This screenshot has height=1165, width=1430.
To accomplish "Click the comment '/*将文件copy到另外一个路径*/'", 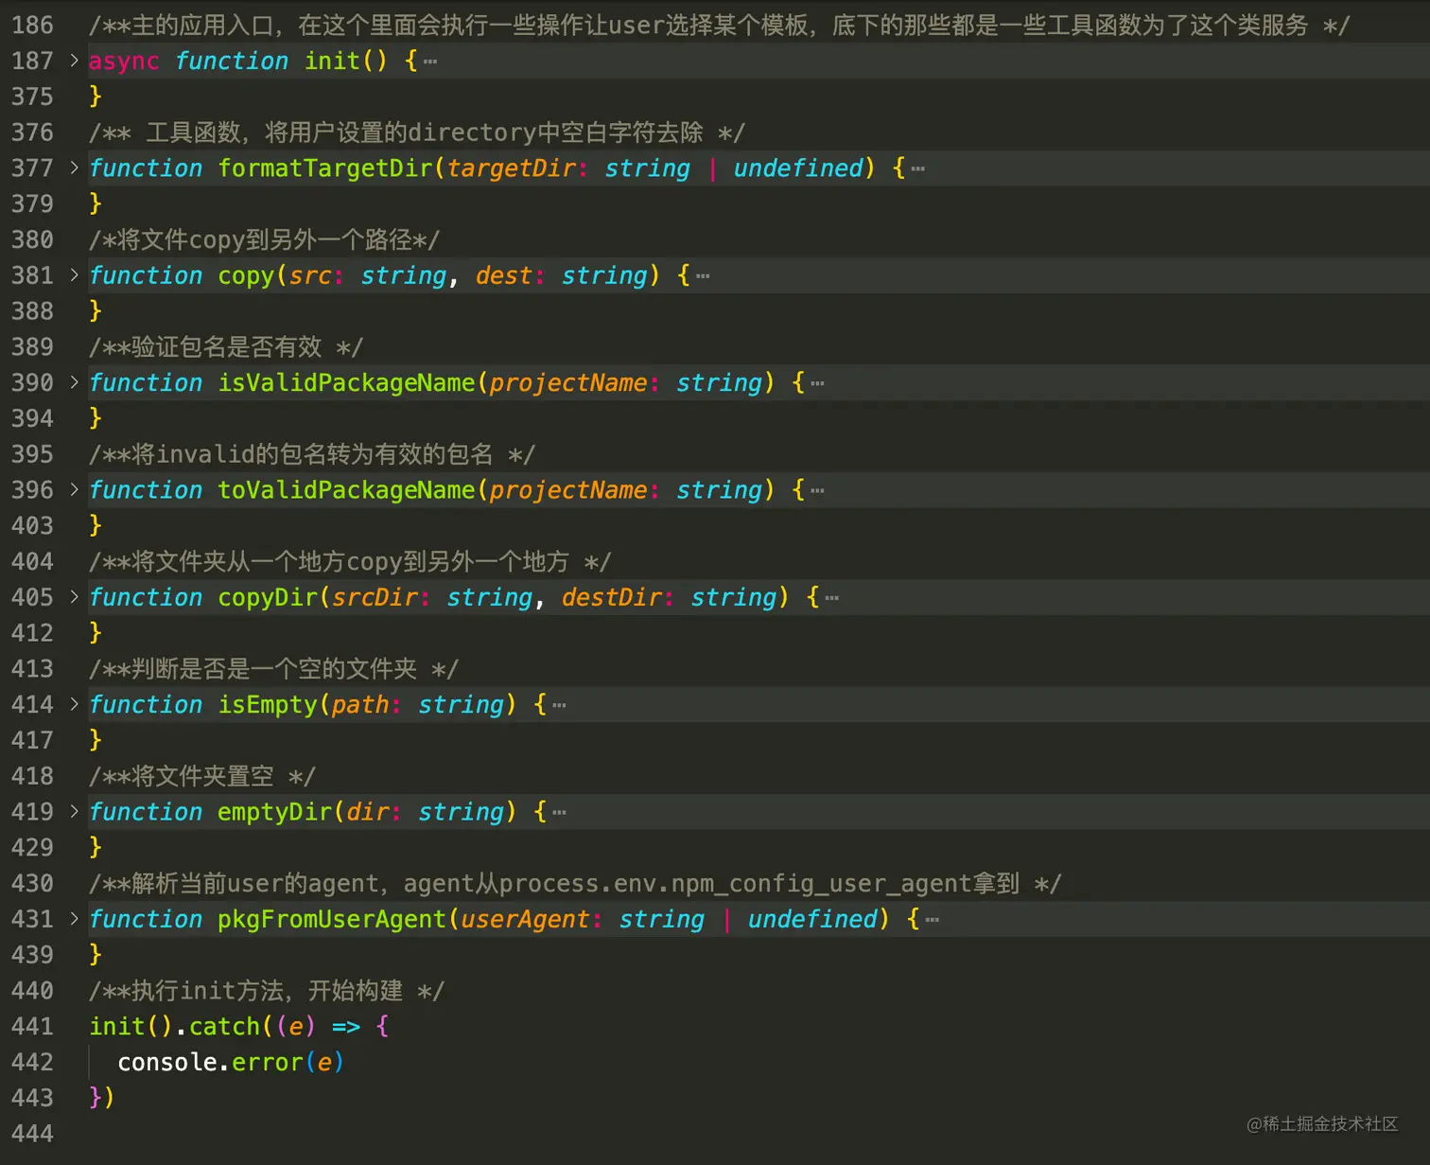I will tap(265, 239).
